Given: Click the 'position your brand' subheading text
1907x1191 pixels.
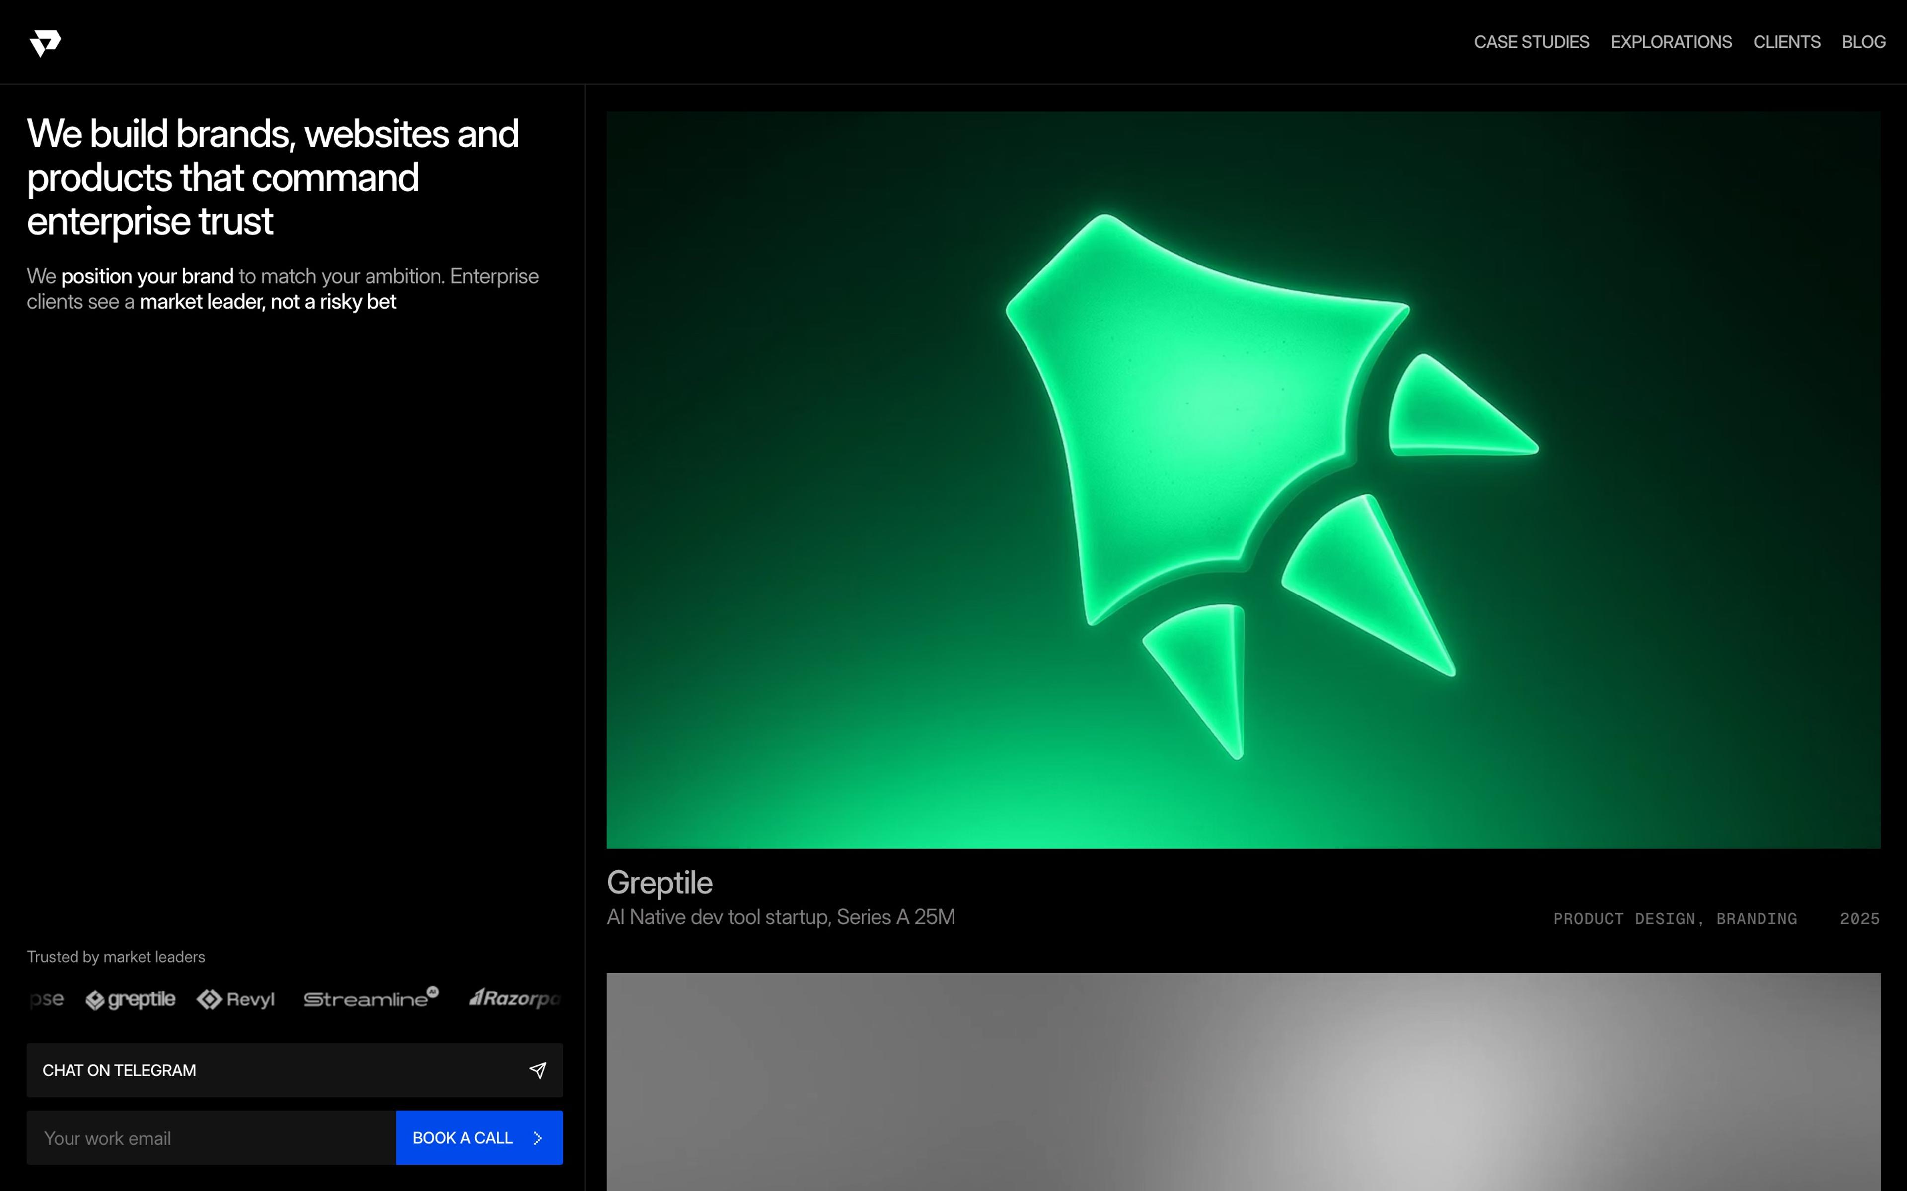Looking at the screenshot, I should pyautogui.click(x=147, y=276).
